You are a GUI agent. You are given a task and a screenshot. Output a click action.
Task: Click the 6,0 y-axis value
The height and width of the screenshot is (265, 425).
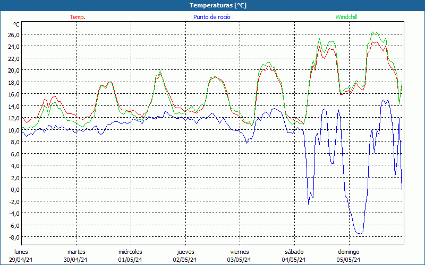[x=15, y=154]
